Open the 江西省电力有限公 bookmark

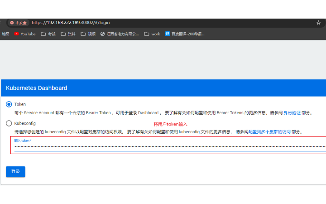[120, 34]
